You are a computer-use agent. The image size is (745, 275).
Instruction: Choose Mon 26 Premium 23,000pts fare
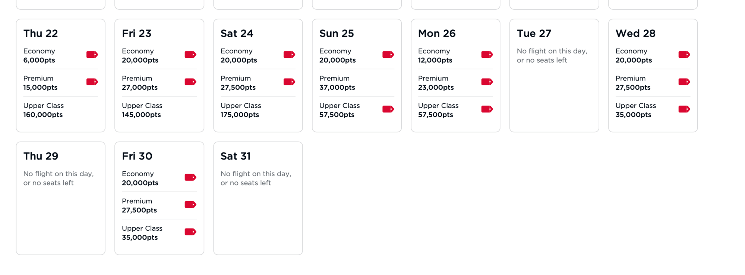click(x=436, y=83)
